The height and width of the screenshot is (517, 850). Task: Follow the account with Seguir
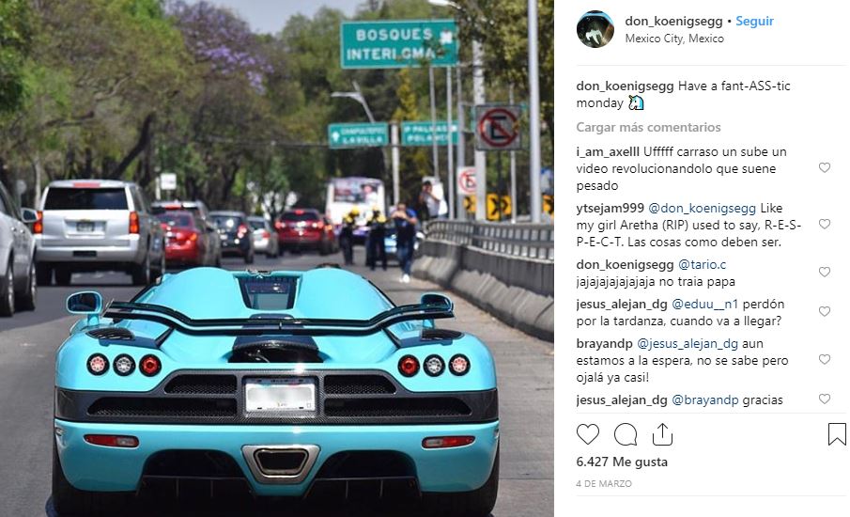[754, 22]
